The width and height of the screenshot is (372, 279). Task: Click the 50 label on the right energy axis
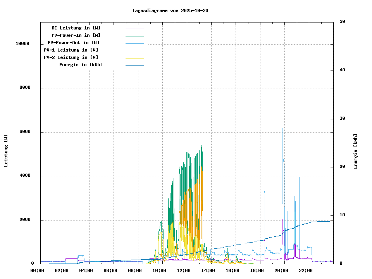342,21
